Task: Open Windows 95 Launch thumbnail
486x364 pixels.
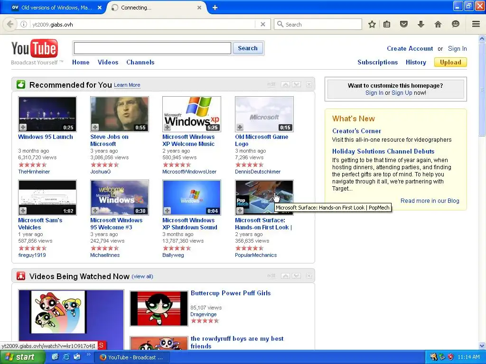Action: click(x=47, y=114)
